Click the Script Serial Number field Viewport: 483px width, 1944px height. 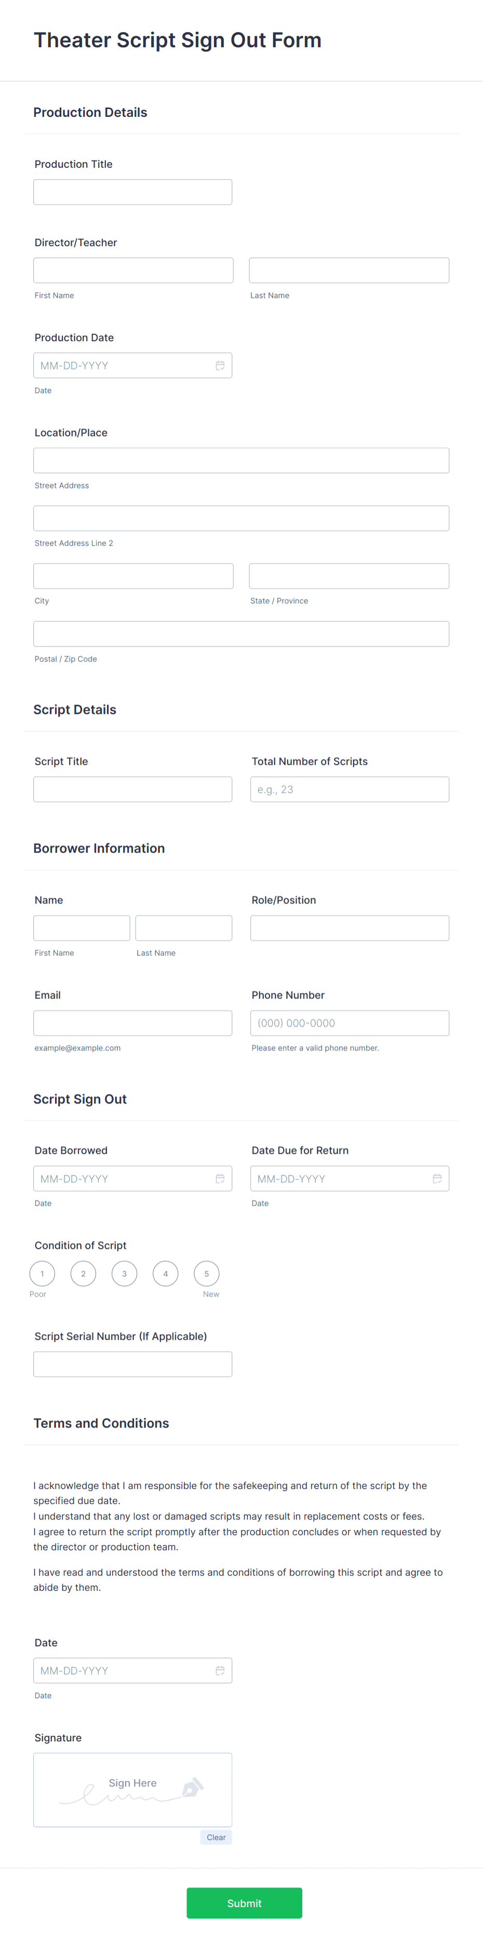[x=132, y=1364]
